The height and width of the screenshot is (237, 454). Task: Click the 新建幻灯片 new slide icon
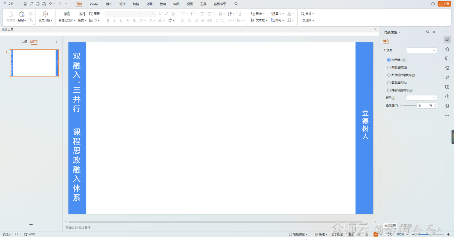point(67,14)
